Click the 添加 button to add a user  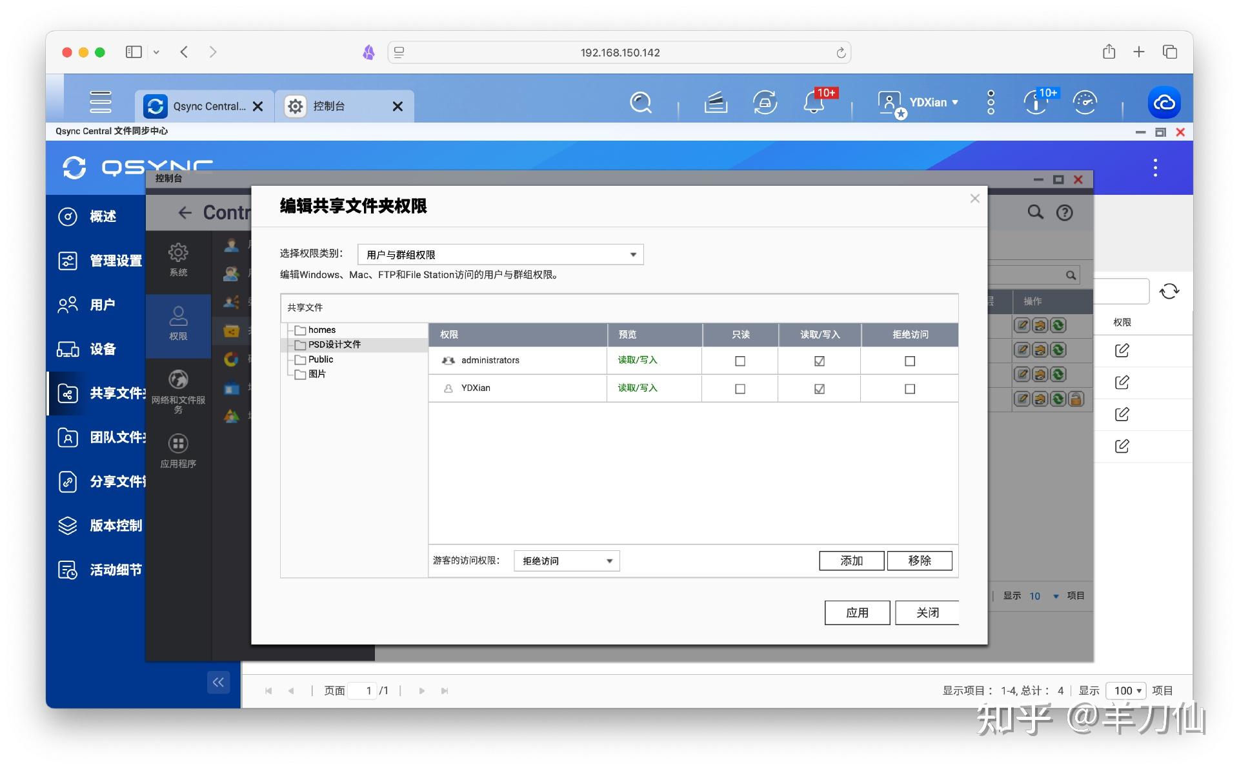(x=851, y=561)
